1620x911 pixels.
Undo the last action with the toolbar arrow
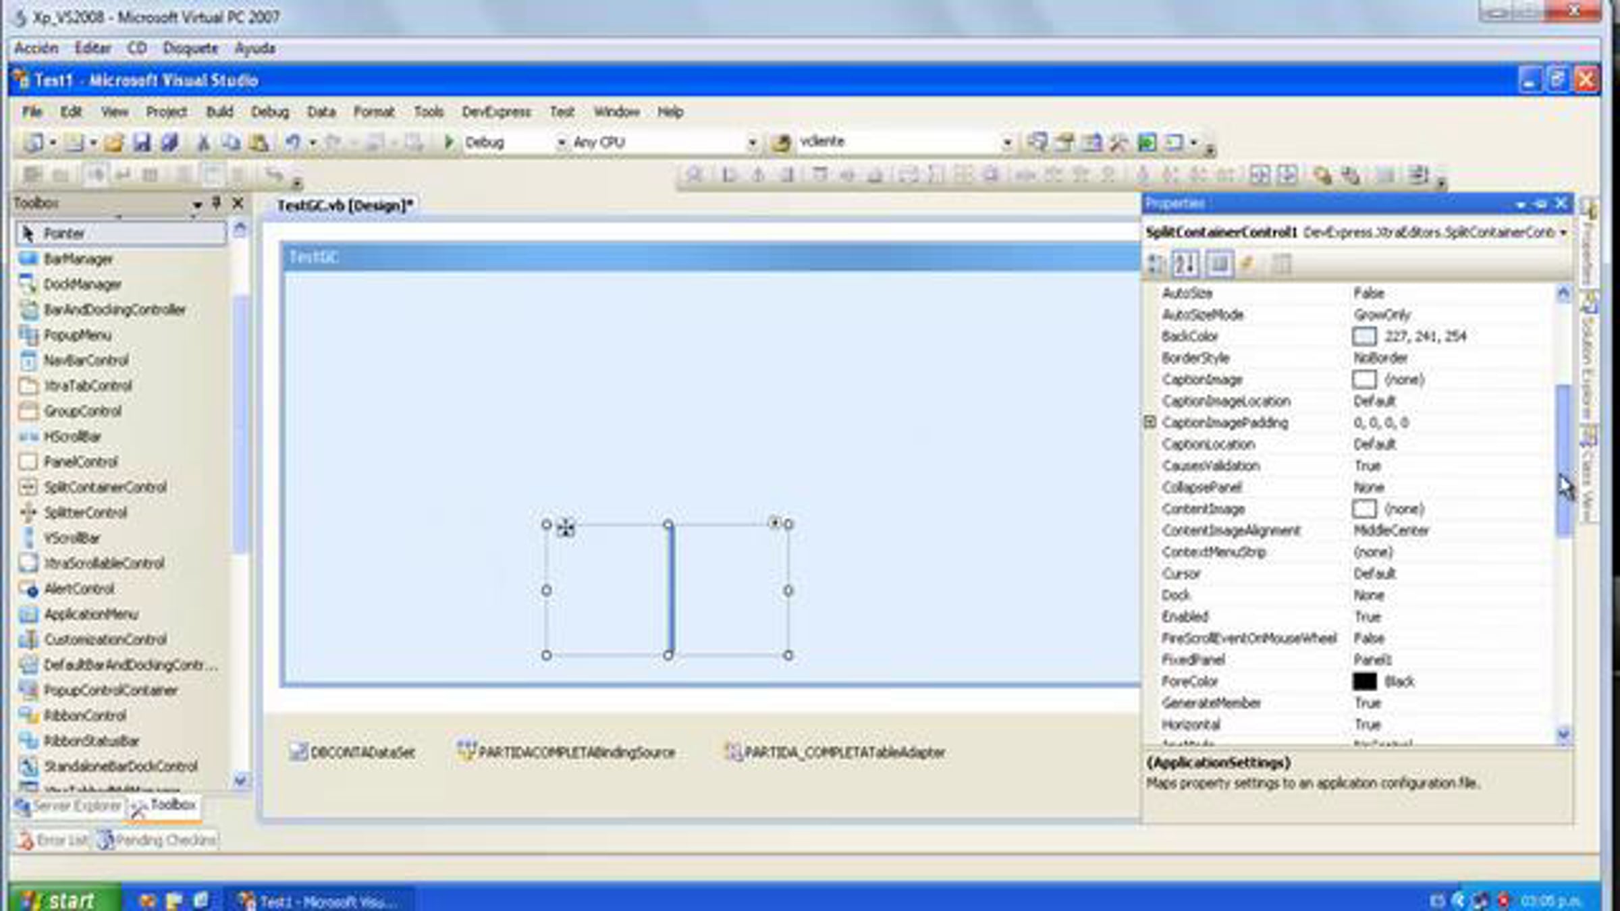[293, 142]
